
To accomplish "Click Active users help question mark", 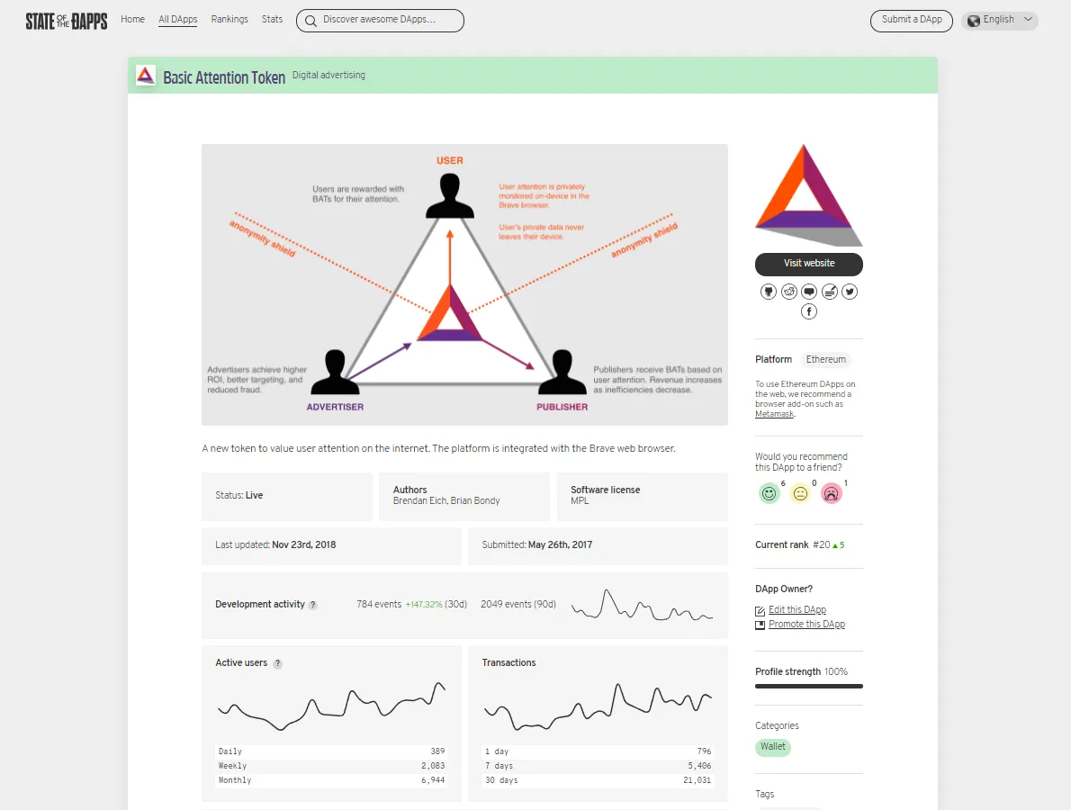I will point(277,664).
